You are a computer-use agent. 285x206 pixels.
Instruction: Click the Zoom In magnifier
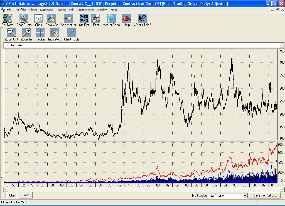(26, 35)
